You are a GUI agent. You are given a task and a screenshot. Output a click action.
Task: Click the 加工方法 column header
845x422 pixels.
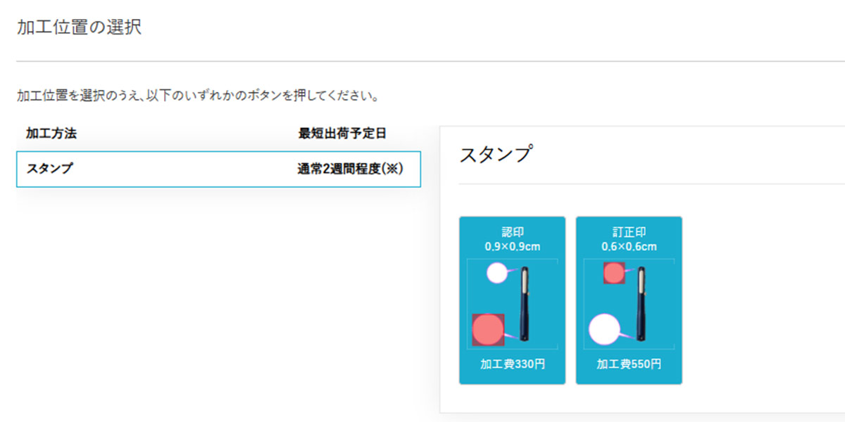51,134
